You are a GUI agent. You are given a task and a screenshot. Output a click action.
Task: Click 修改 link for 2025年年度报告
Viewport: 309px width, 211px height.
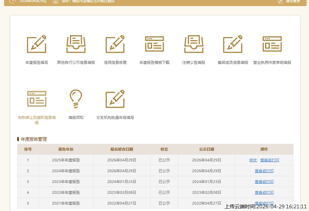pos(253,160)
